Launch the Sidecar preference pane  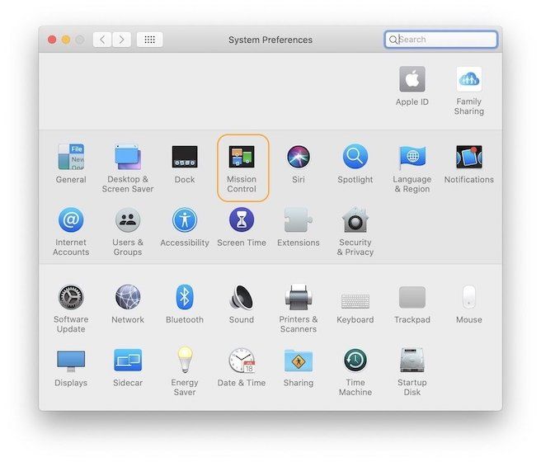tap(128, 361)
